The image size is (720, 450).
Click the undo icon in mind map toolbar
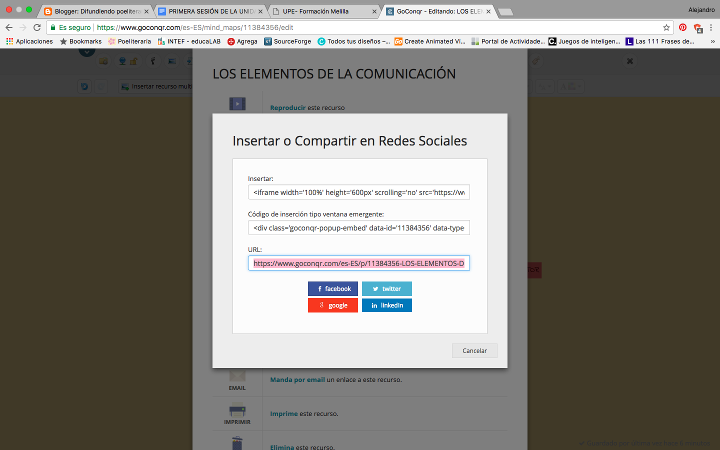click(x=84, y=86)
